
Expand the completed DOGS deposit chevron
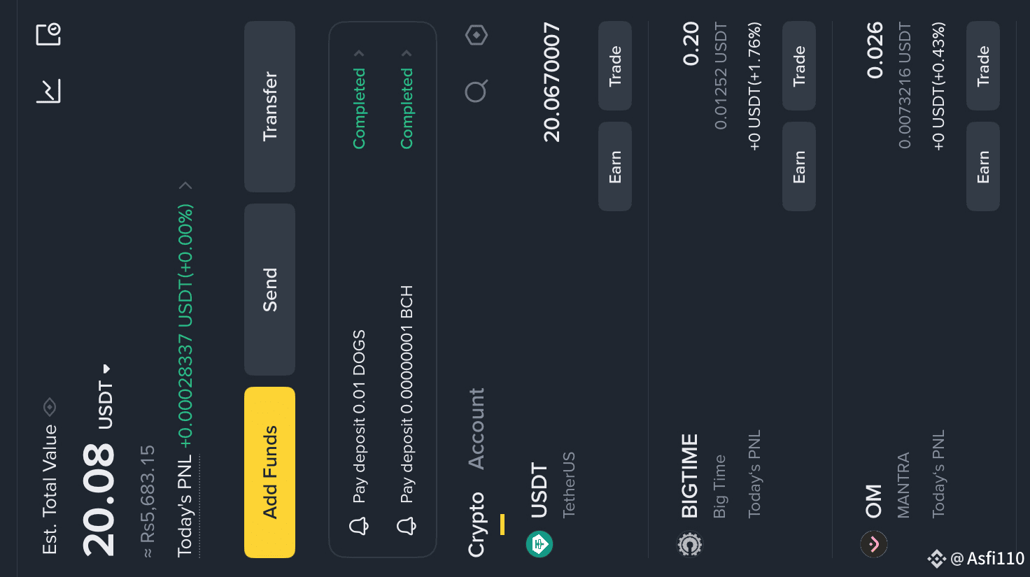pyautogui.click(x=359, y=53)
